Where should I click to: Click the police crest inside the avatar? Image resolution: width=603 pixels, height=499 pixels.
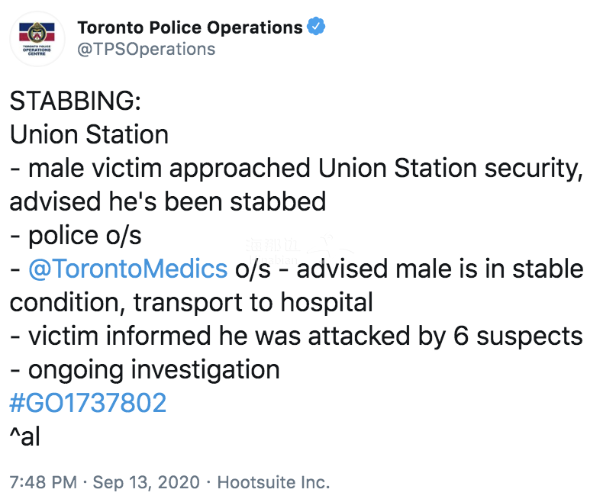pos(37,32)
